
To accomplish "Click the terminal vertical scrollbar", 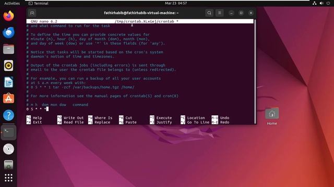I will tap(255, 71).
